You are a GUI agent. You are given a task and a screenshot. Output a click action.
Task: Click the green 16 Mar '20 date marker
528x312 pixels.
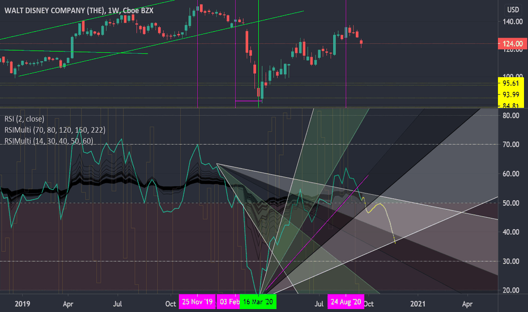tap(258, 302)
